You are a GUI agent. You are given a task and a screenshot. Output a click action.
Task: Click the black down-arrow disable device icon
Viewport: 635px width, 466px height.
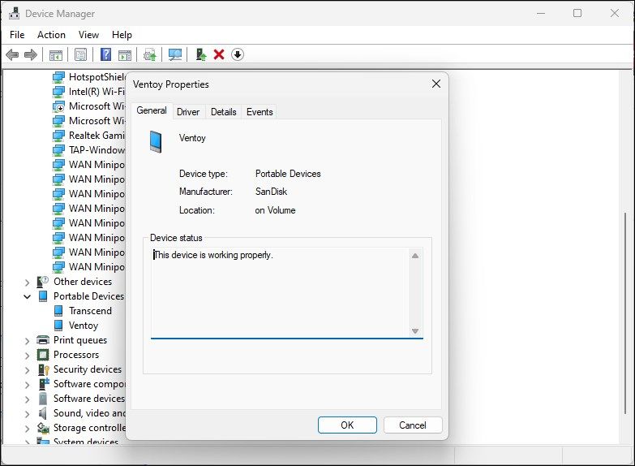[238, 54]
